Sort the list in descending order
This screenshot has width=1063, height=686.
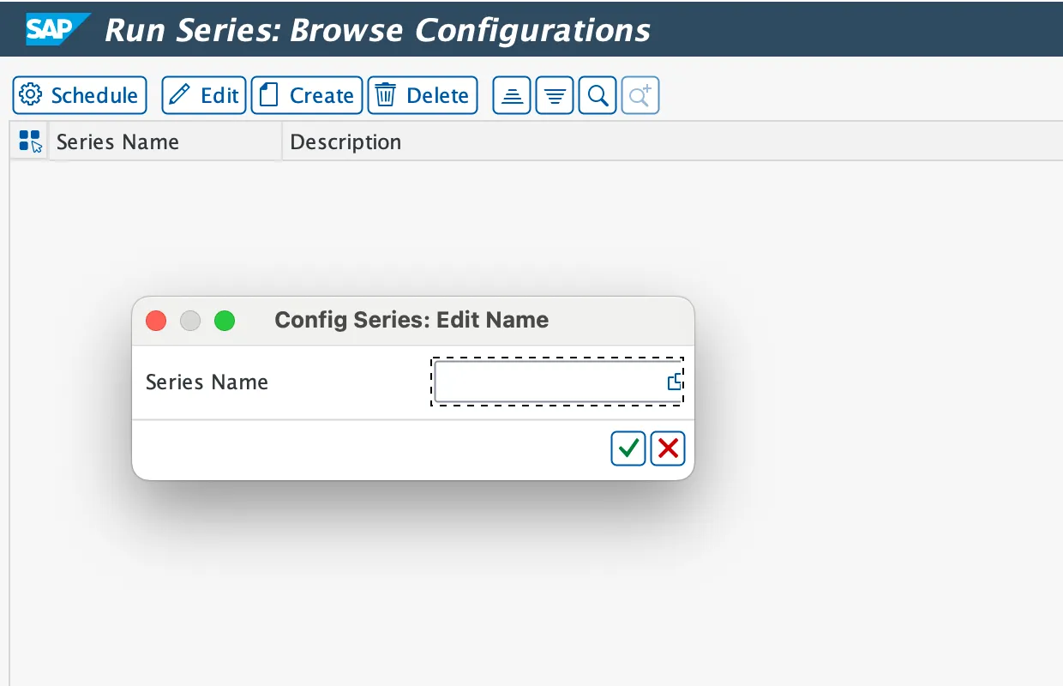pos(555,95)
